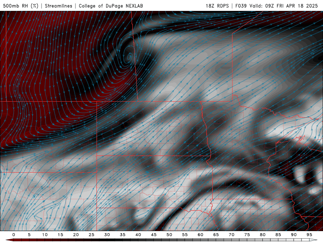Click the '50' value on color scale

[x=169, y=235]
